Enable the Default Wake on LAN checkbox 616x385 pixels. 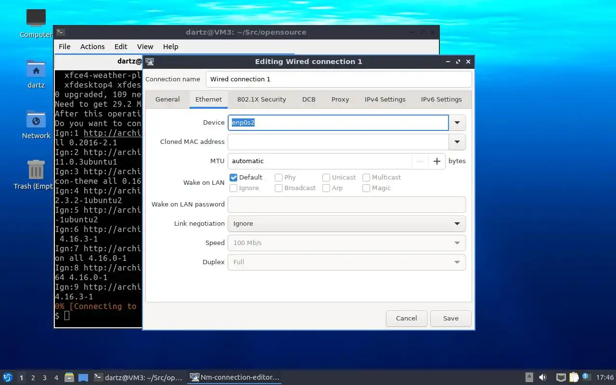[234, 178]
